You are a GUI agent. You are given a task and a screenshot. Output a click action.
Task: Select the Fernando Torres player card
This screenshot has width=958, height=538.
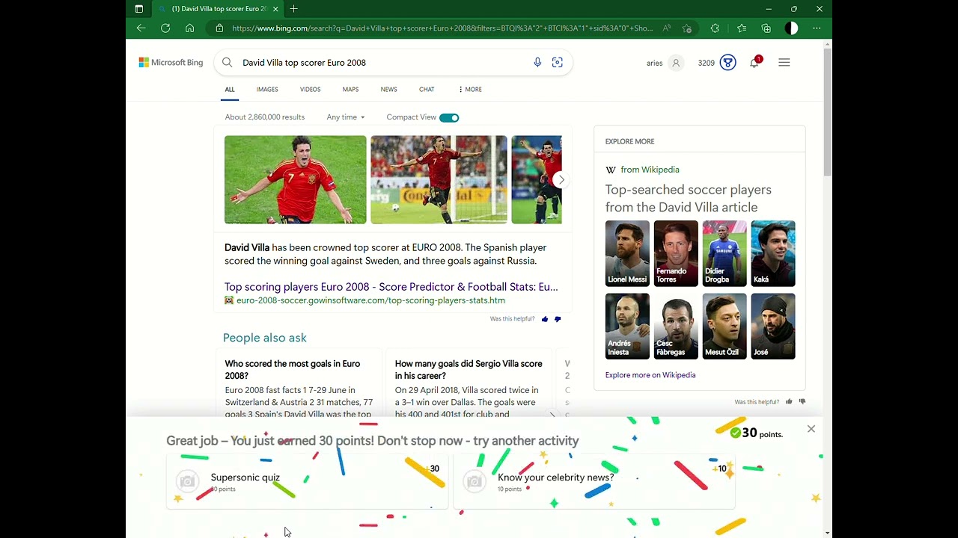point(676,253)
